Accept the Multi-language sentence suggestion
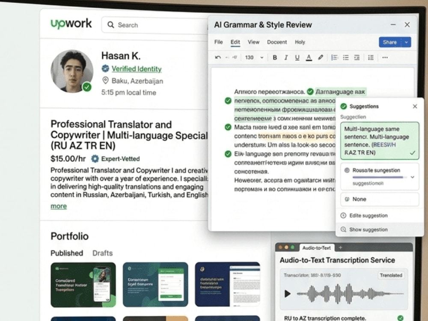This screenshot has height=321, width=428. tap(379, 140)
